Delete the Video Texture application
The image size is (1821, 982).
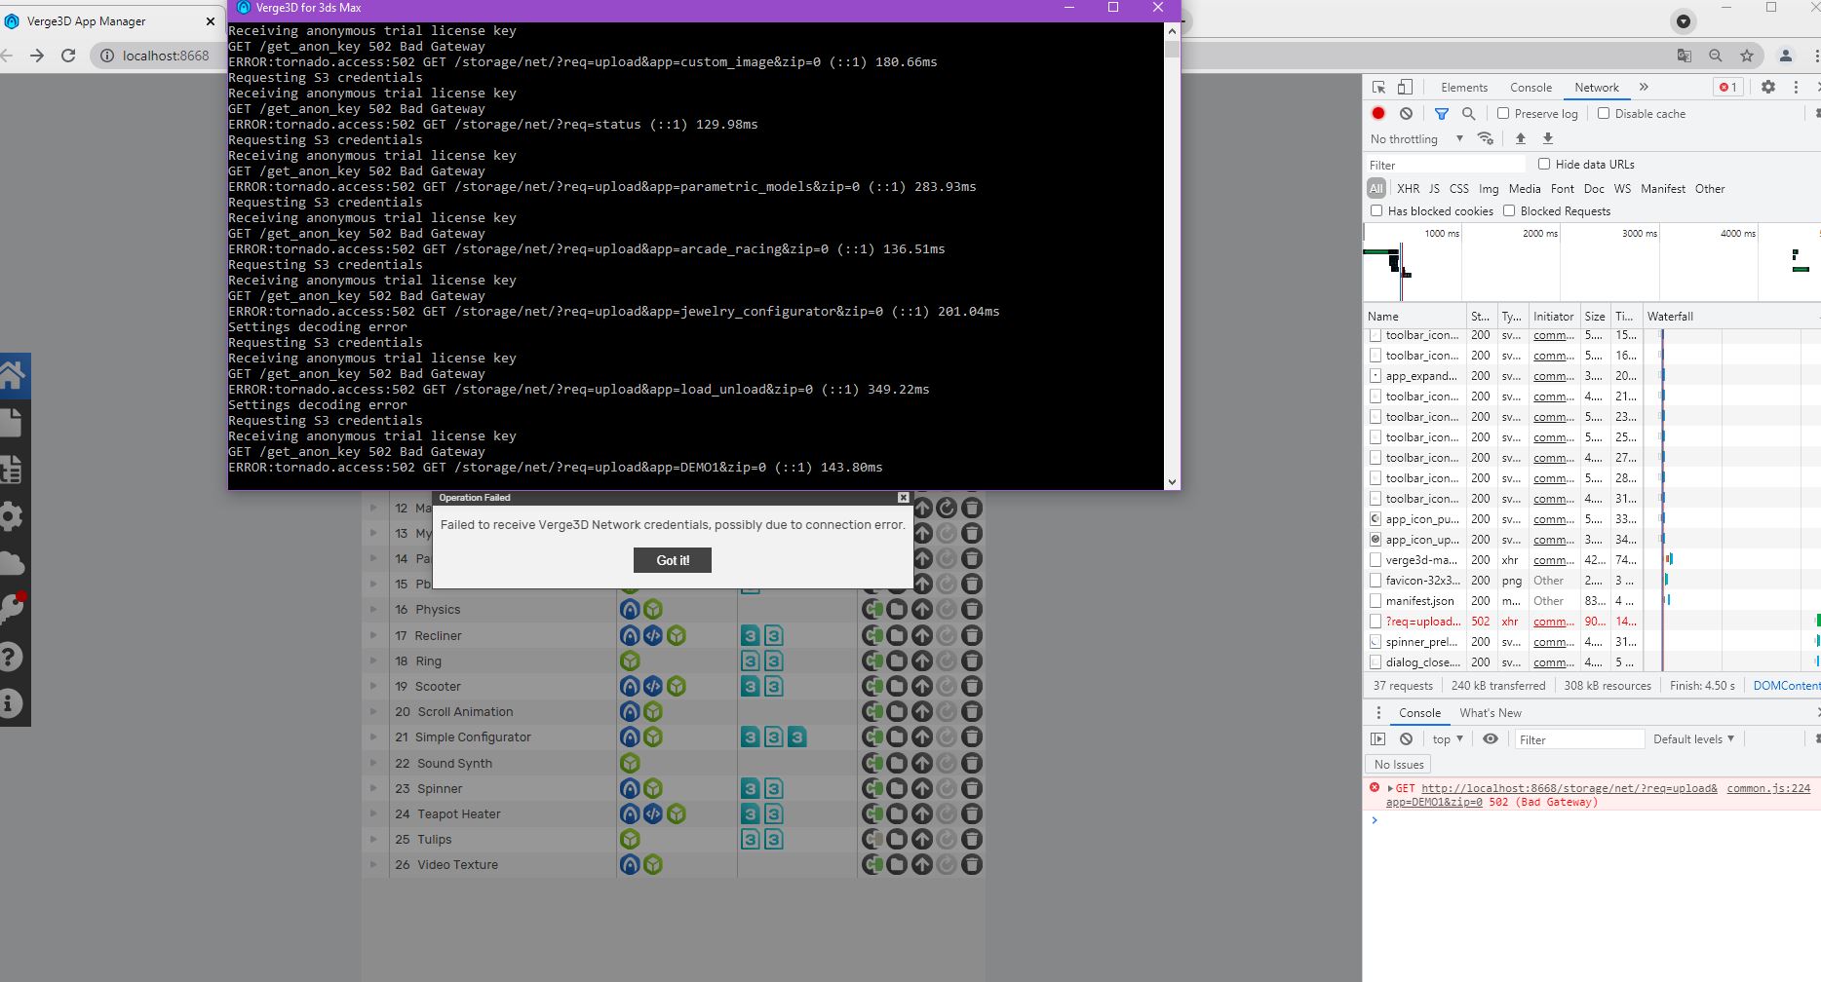[x=972, y=864]
